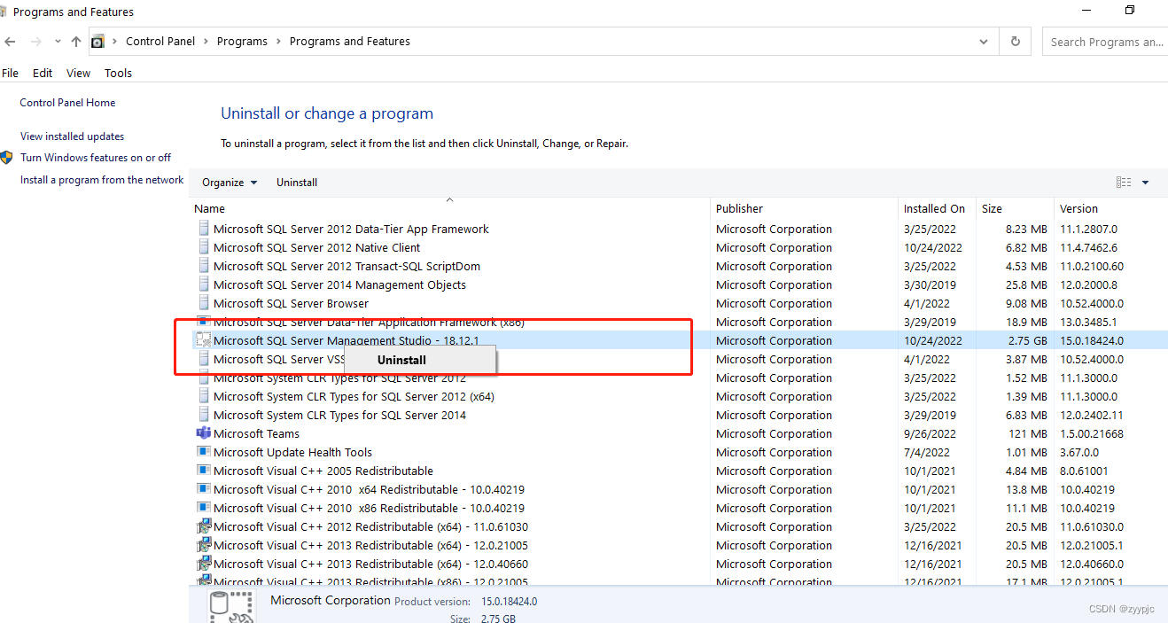
Task: Click the Forward navigation arrow
Action: click(36, 42)
